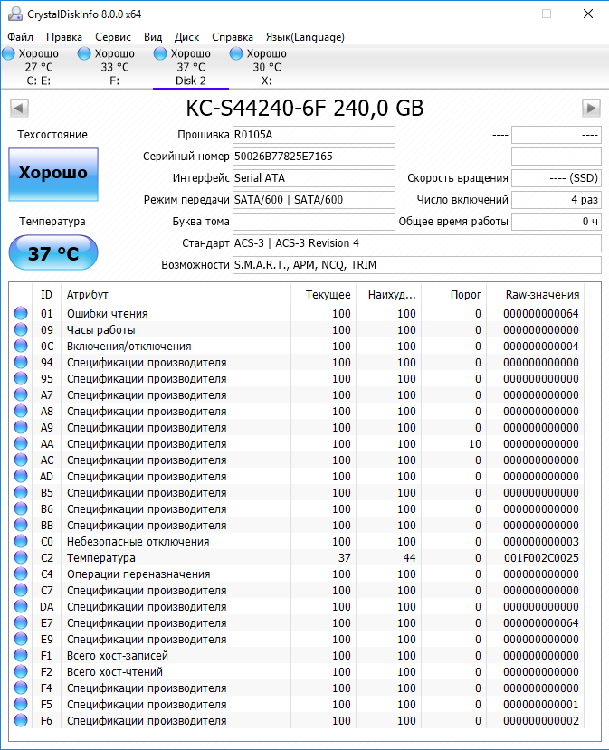The height and width of the screenshot is (750, 609).
Task: Click the Скорость вращения (SSD) field
Action: (557, 178)
